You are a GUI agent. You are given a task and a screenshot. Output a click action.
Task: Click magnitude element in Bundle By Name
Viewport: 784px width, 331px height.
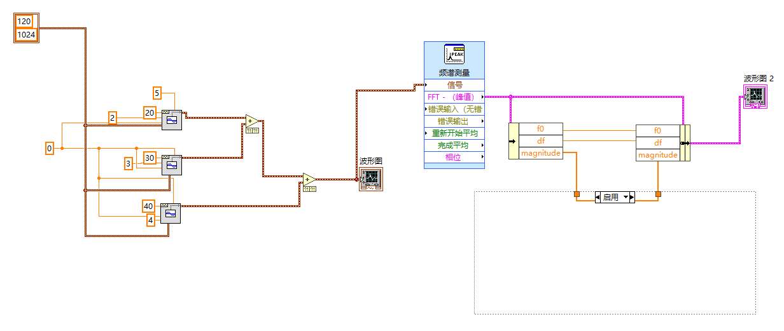[x=658, y=155]
